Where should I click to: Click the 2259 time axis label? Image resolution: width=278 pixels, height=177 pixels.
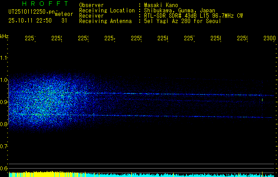tap(242, 38)
